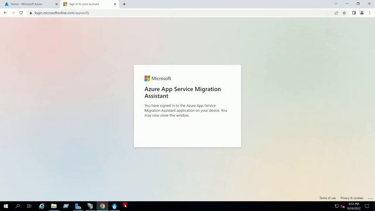Close the Sign in to your account tab
Image resolution: width=375 pixels, height=211 pixels.
coord(115,4)
